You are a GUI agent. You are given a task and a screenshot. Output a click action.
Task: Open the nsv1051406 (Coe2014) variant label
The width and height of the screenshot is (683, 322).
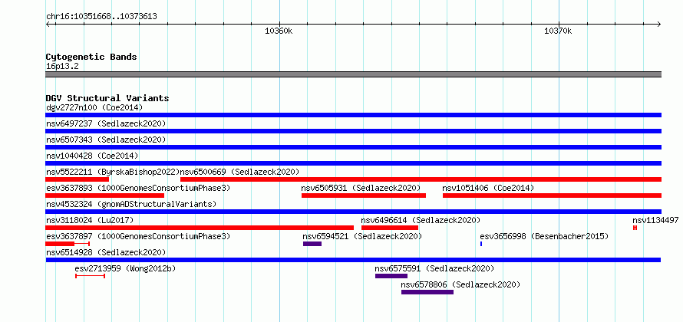click(x=488, y=188)
